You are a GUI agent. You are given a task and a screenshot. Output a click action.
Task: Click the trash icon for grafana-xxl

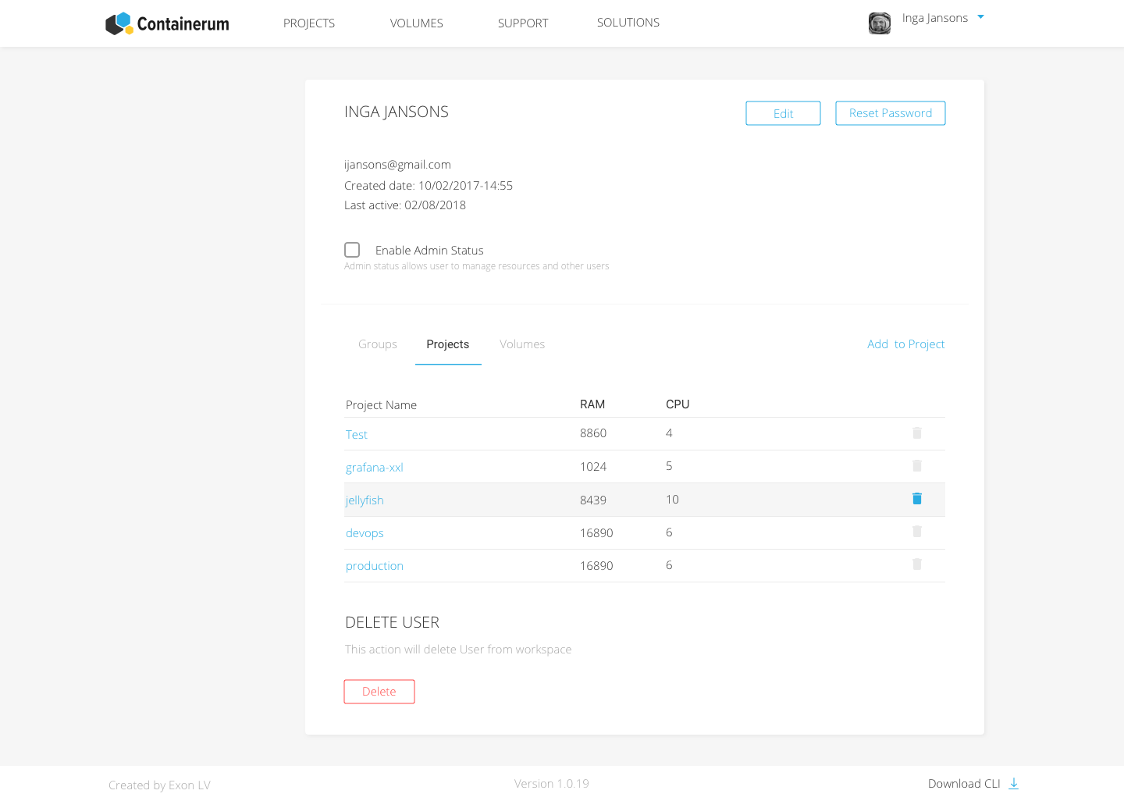[x=916, y=465]
